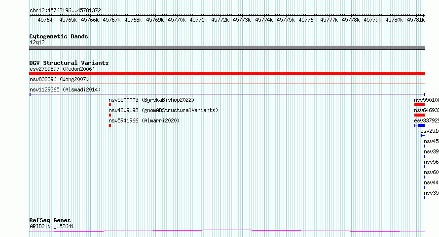Viewport: 439px width, 237px height.
Task: Click the 45764k ruler tick label
Action: coord(46,20)
